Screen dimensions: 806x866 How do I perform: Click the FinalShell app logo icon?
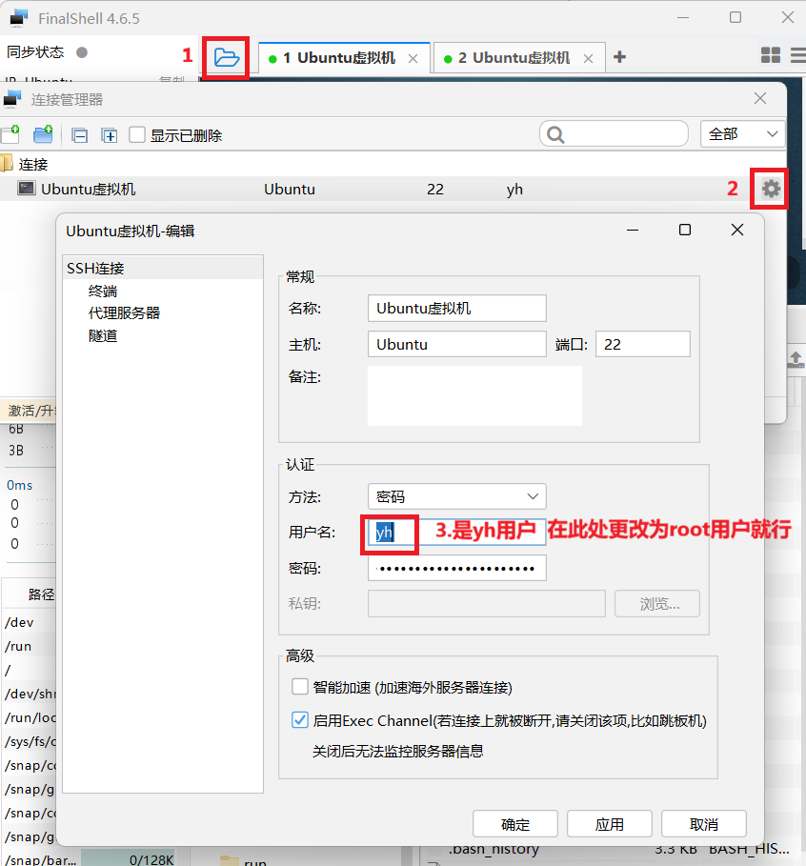click(18, 18)
